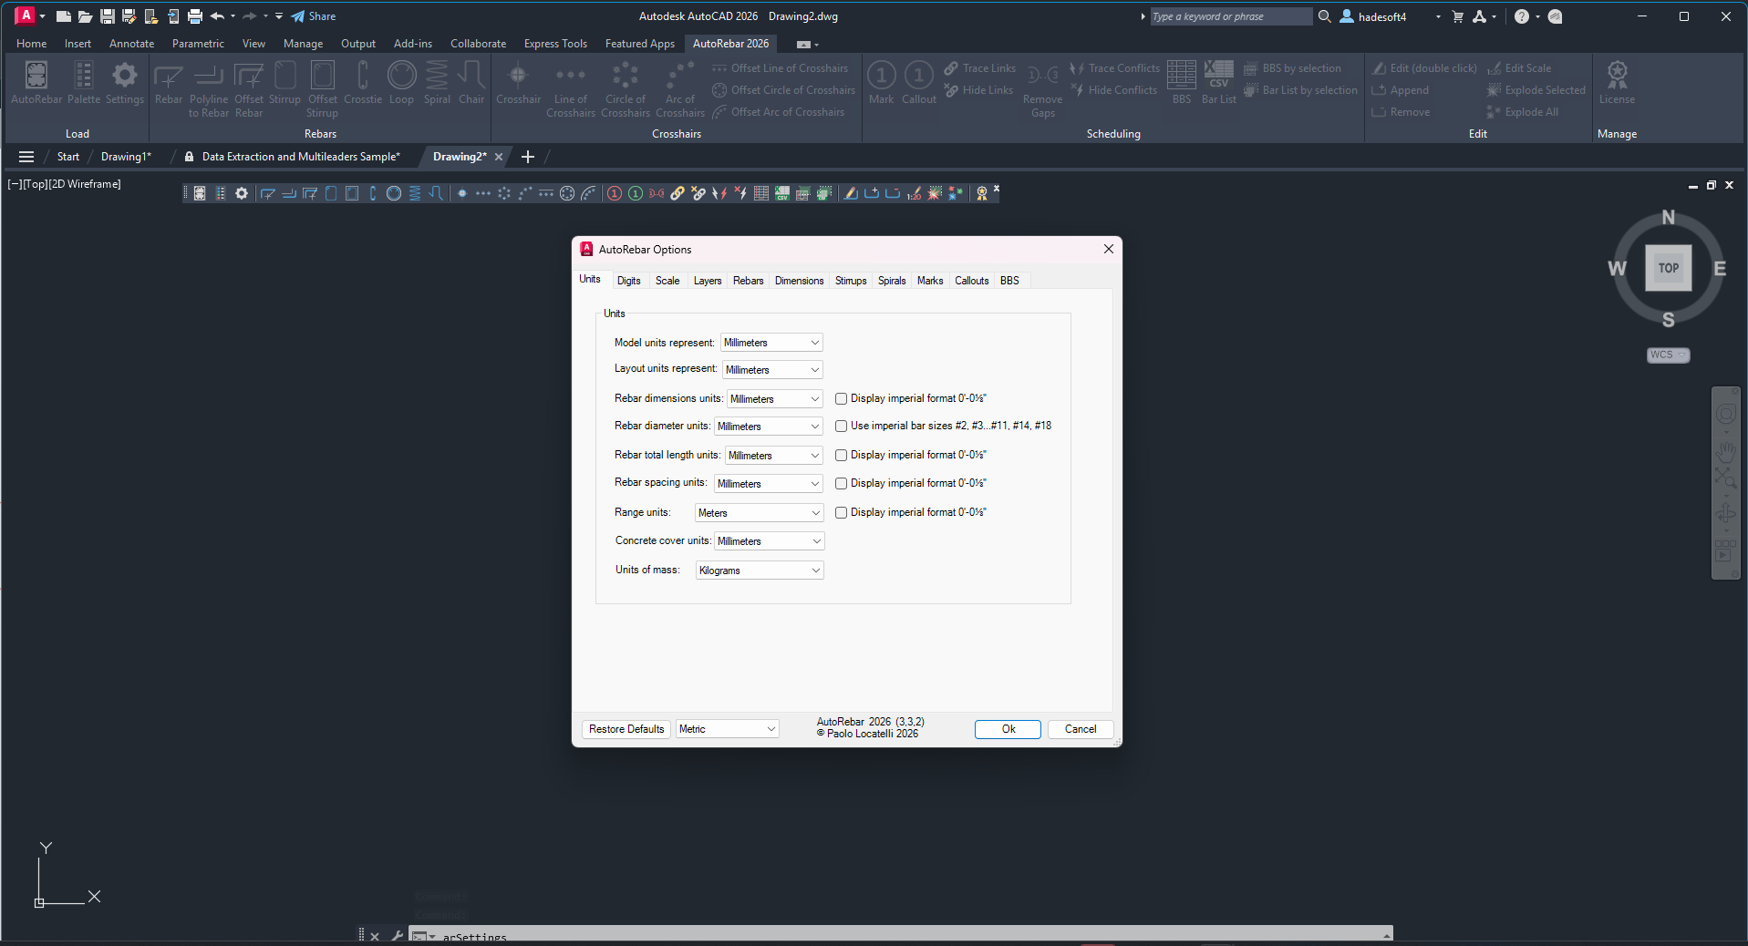Switch to the Stirrups tab
This screenshot has height=946, width=1748.
click(851, 281)
